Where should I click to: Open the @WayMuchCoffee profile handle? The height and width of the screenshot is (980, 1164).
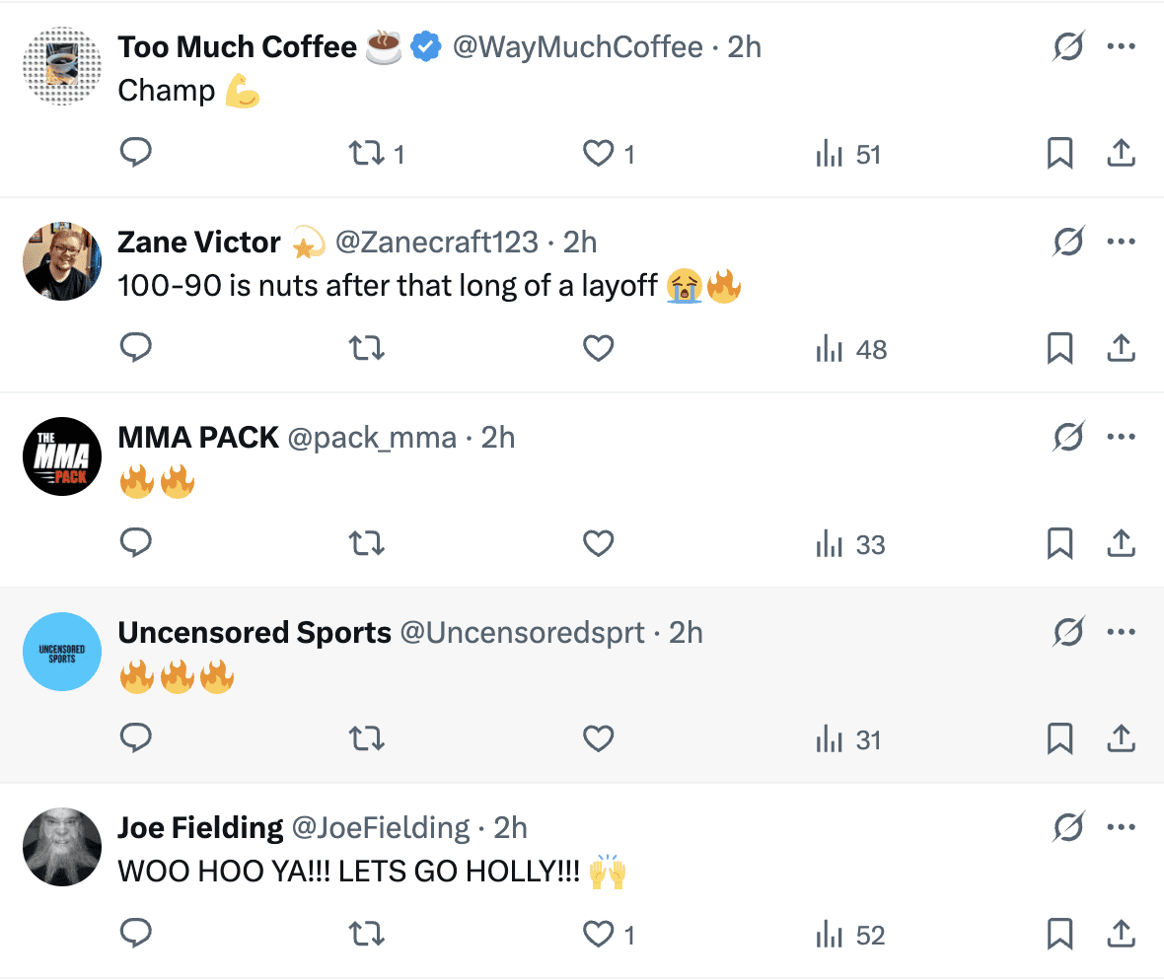click(x=577, y=46)
